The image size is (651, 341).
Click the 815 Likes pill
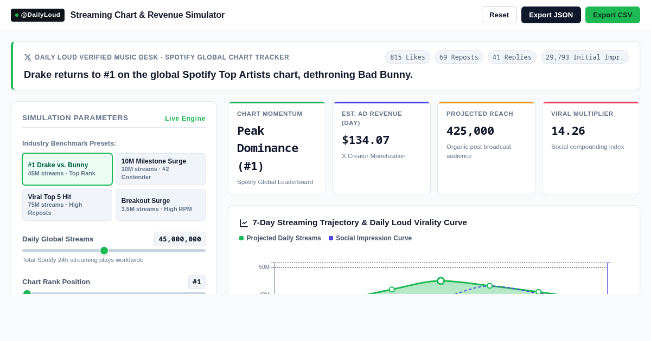click(x=407, y=57)
